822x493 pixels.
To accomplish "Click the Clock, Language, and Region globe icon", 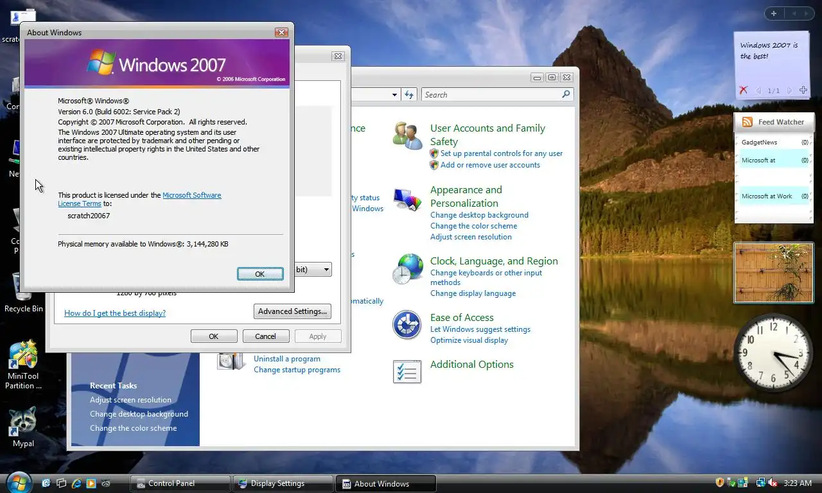I will [x=408, y=269].
